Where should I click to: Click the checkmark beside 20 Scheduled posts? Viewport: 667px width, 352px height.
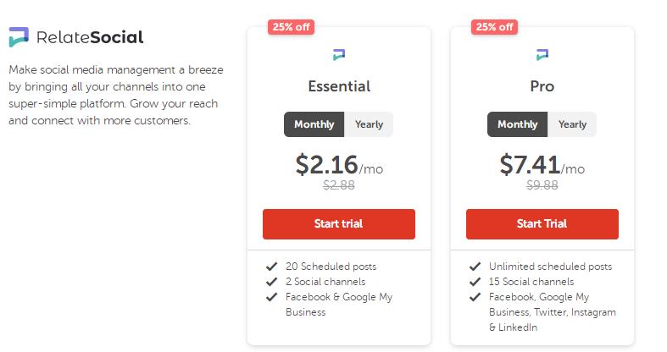pos(271,267)
